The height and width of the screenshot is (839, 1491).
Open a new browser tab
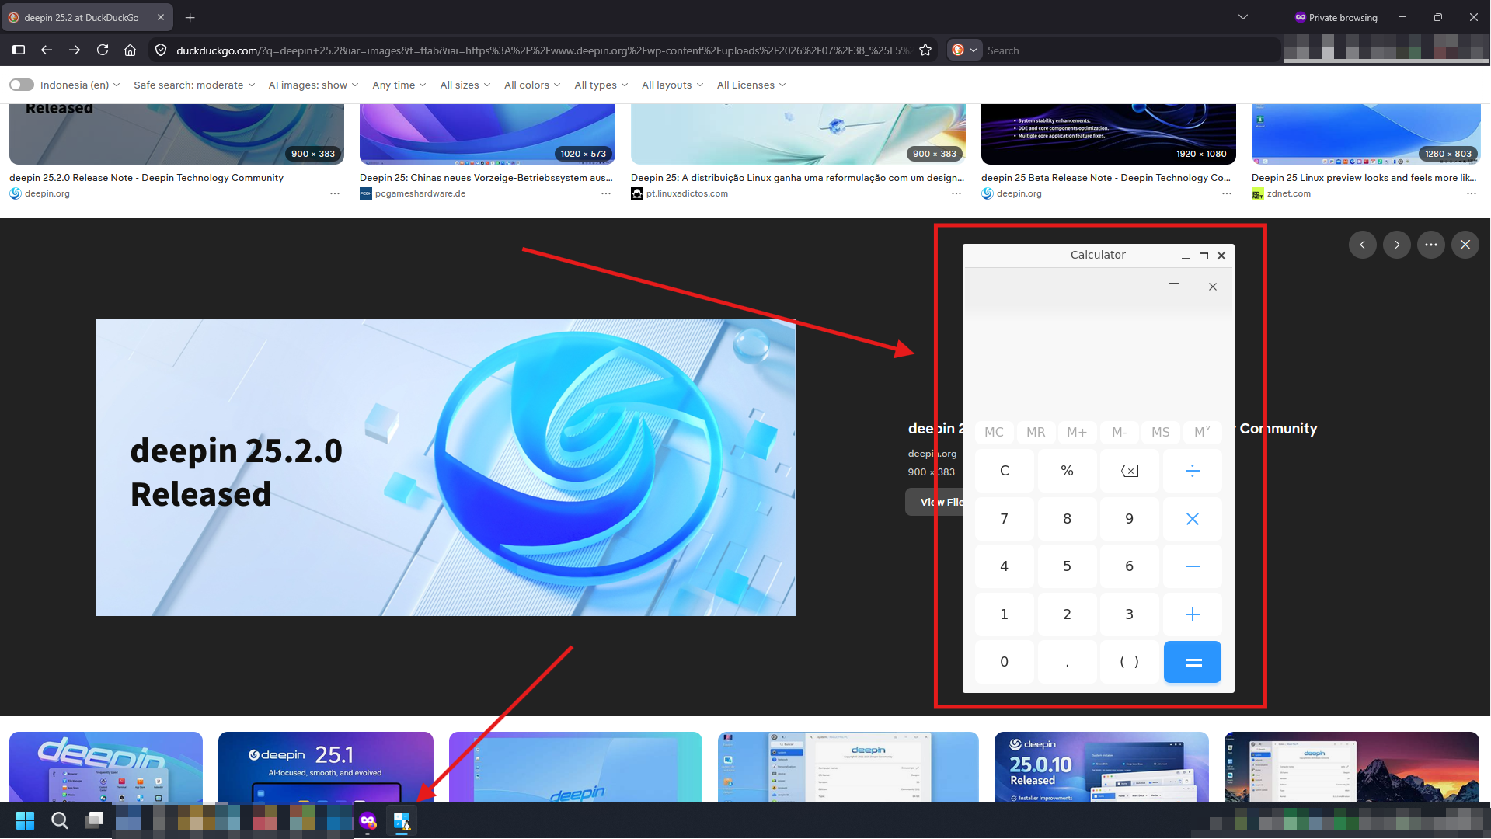(190, 17)
